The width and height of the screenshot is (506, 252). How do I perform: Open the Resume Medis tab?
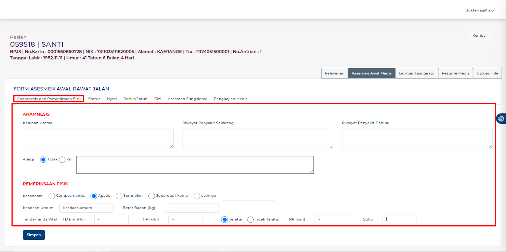455,73
